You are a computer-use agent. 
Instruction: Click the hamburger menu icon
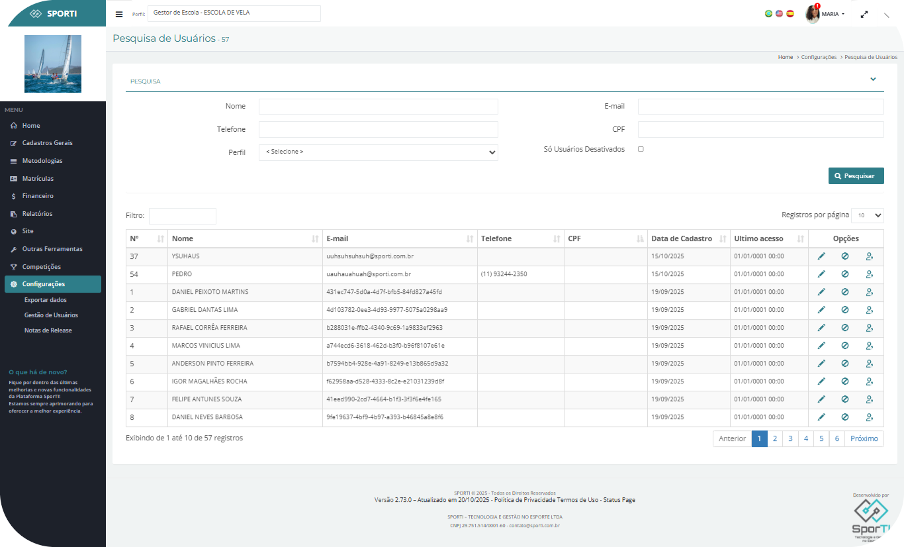point(119,14)
